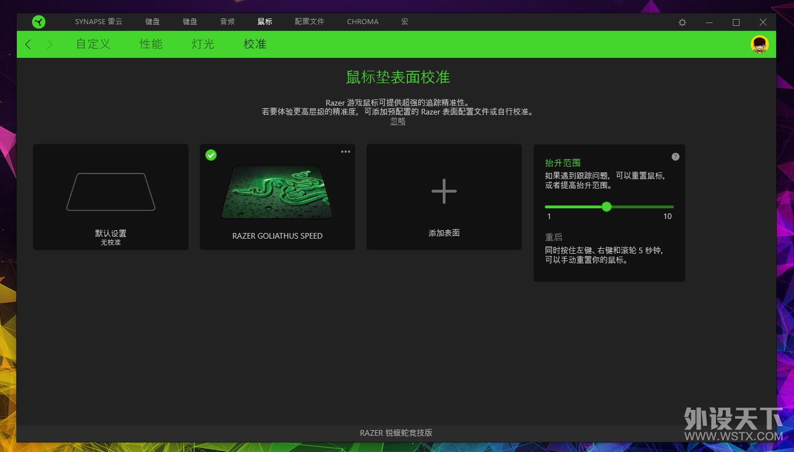
Task: Open the user profile avatar
Action: [759, 44]
